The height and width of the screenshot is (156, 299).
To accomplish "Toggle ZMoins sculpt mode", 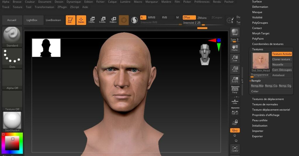I will [x=202, y=18].
